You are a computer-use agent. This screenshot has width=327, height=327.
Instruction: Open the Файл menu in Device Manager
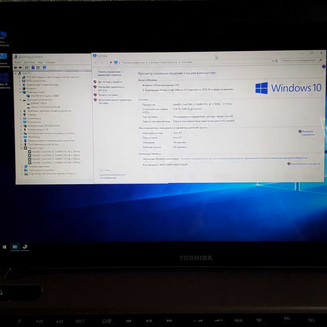click(18, 62)
